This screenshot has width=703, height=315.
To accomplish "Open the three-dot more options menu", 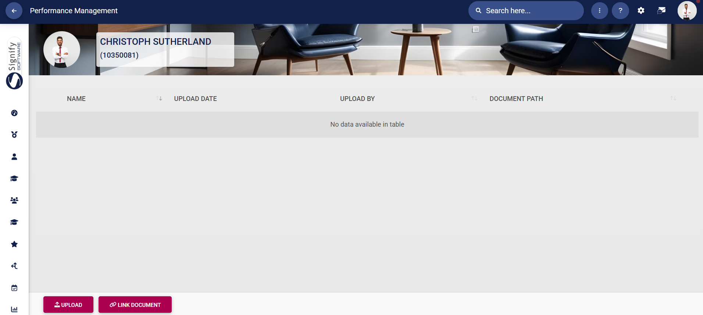I will (x=600, y=11).
